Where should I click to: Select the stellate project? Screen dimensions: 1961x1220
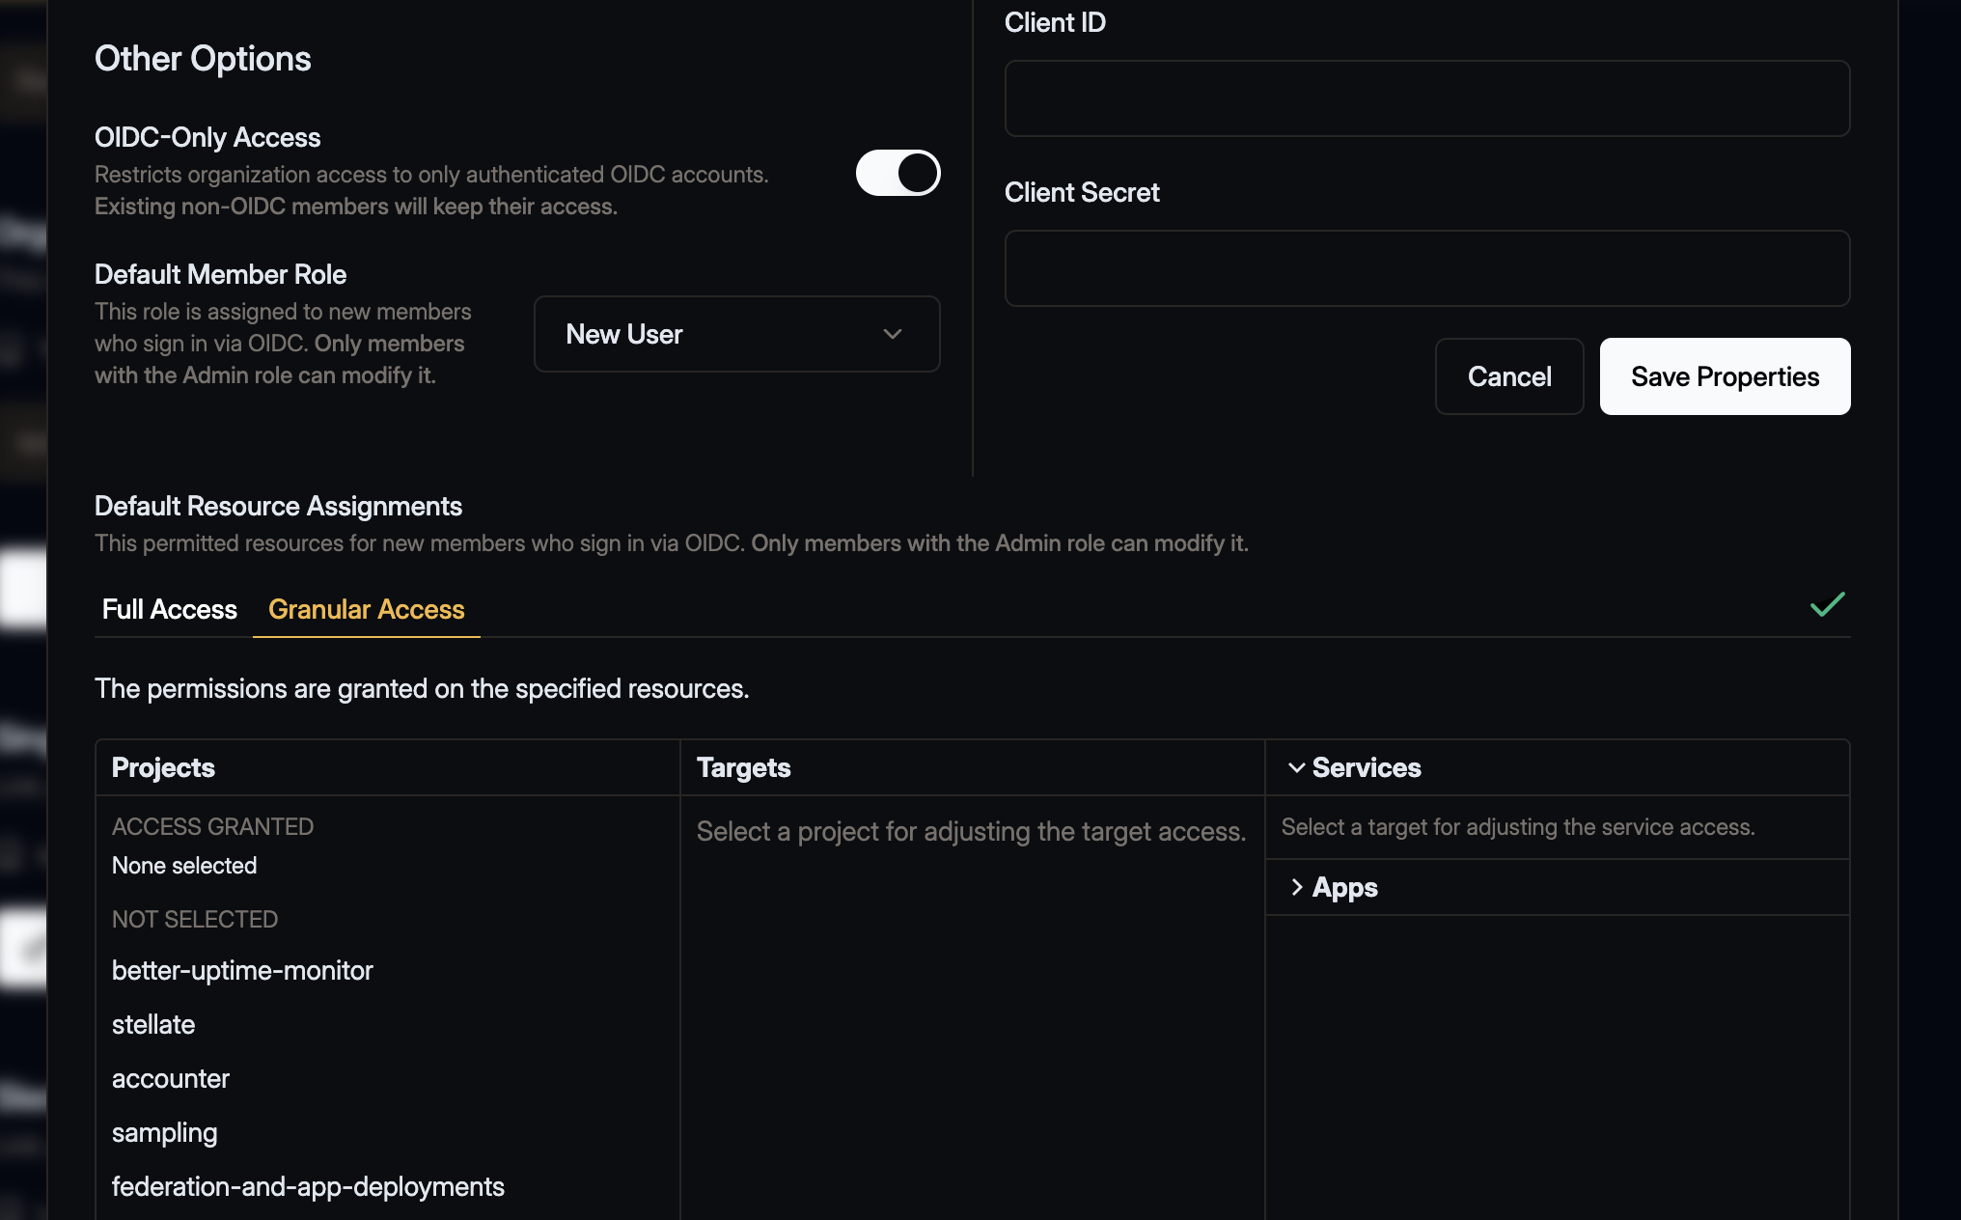click(x=152, y=1025)
